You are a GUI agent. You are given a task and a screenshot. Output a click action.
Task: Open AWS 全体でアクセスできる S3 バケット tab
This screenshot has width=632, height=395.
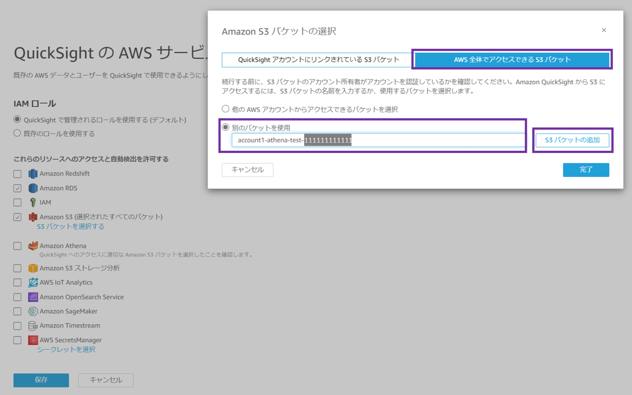pos(512,60)
